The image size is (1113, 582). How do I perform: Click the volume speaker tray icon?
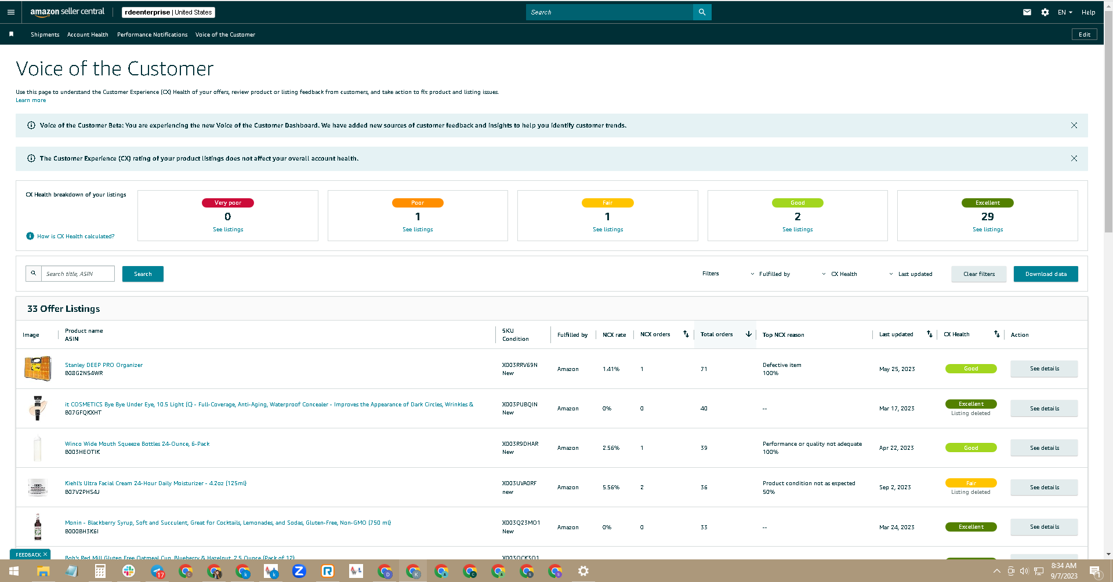(x=1024, y=571)
